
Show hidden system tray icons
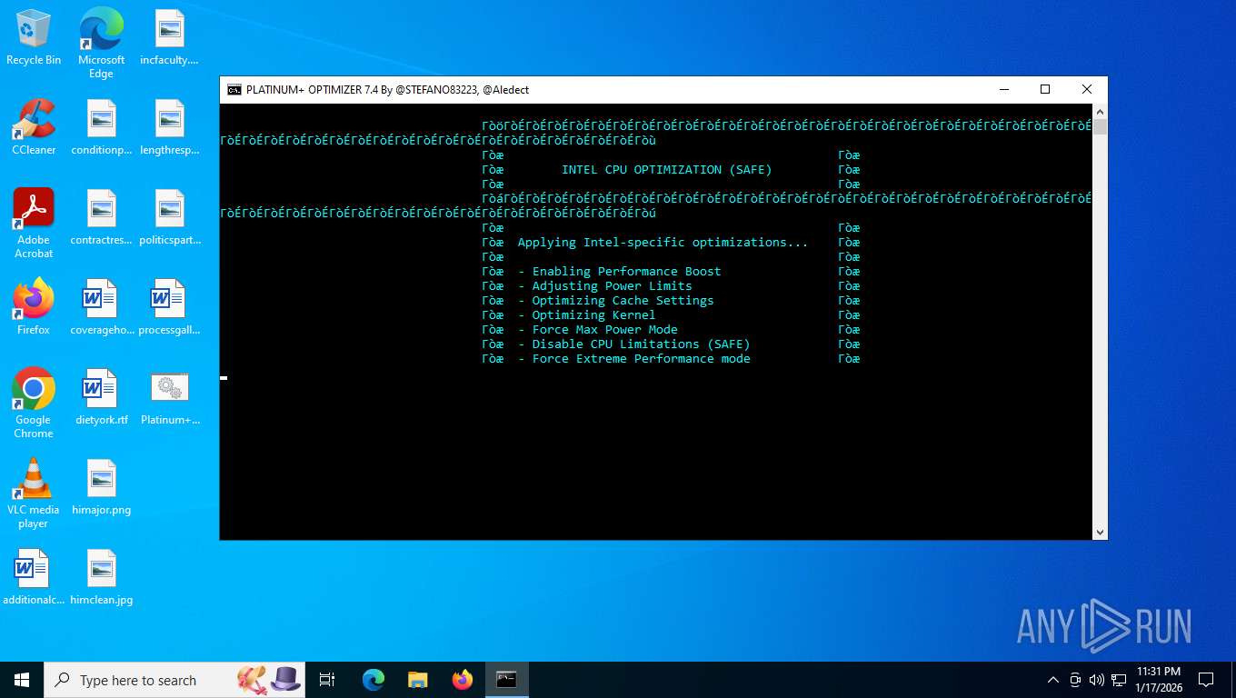(x=1053, y=680)
